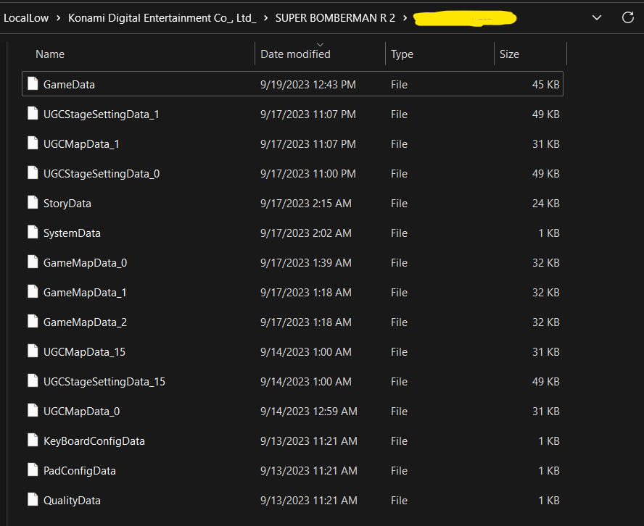
Task: Expand the chevron after SUPER BOMBERMAN R 2
Action: [405, 18]
